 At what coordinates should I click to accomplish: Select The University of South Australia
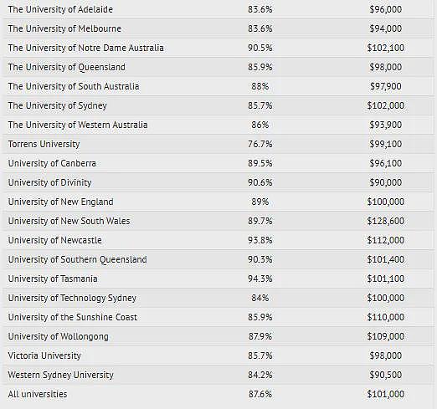point(74,86)
